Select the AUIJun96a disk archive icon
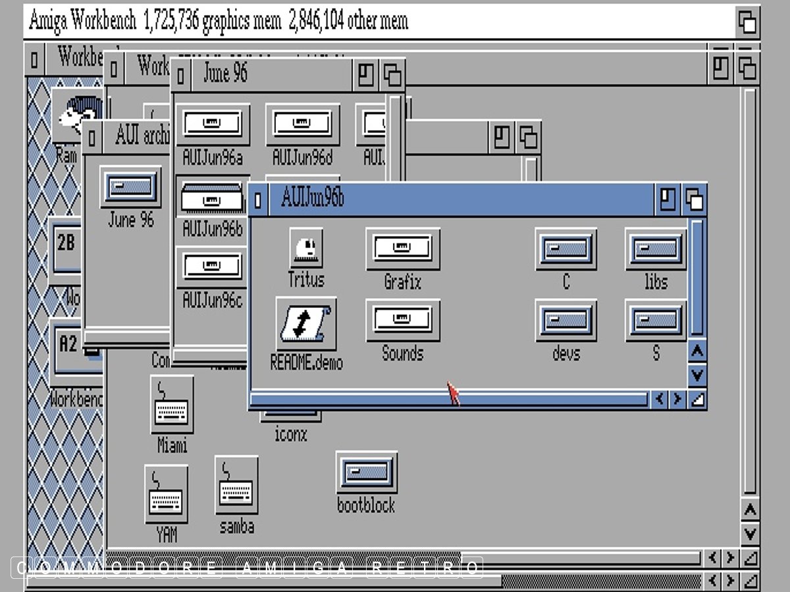This screenshot has width=790, height=592. 212,125
